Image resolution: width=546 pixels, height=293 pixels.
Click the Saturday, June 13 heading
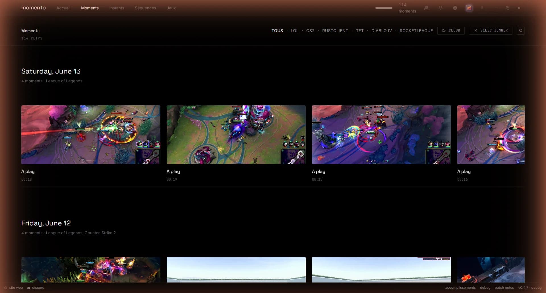(51, 71)
